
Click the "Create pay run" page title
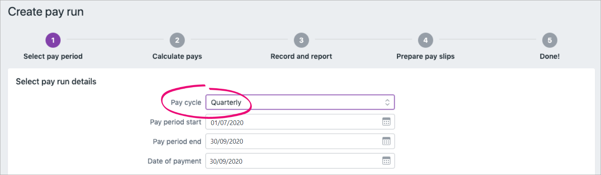[x=46, y=12]
